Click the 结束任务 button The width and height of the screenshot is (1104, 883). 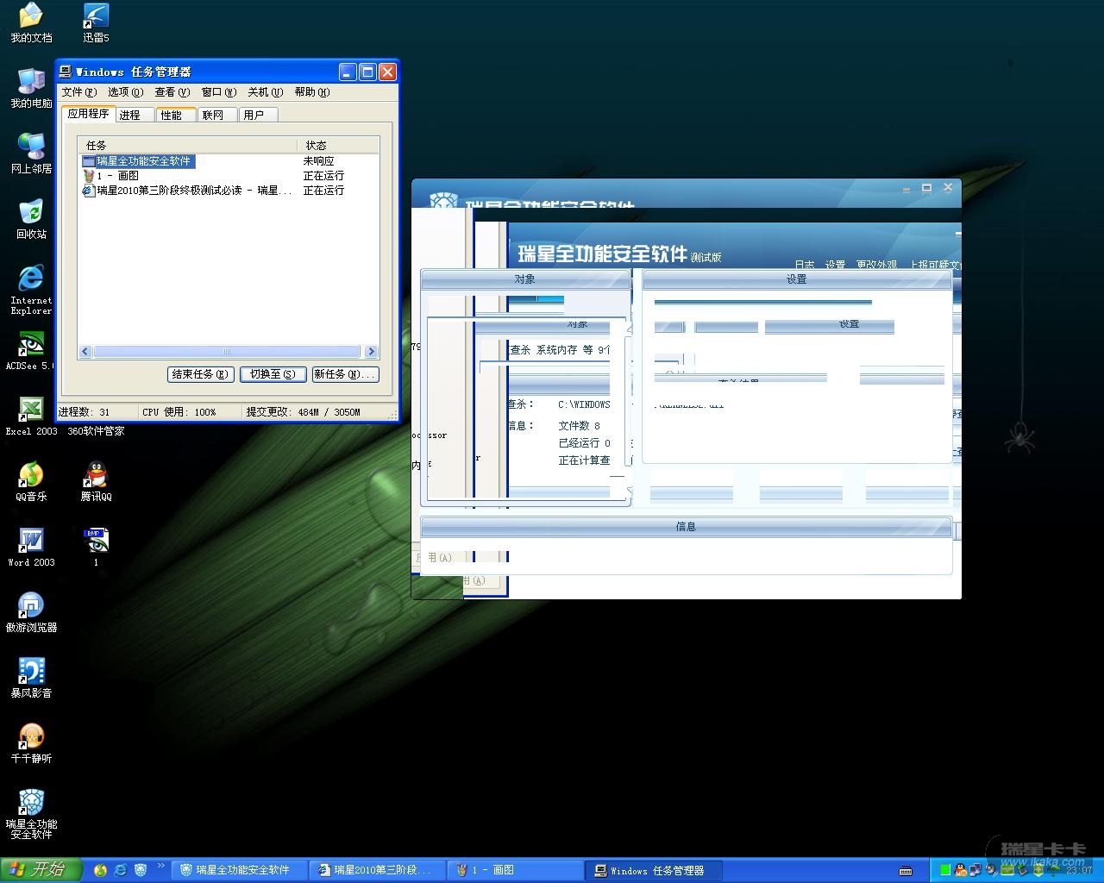[x=200, y=374]
